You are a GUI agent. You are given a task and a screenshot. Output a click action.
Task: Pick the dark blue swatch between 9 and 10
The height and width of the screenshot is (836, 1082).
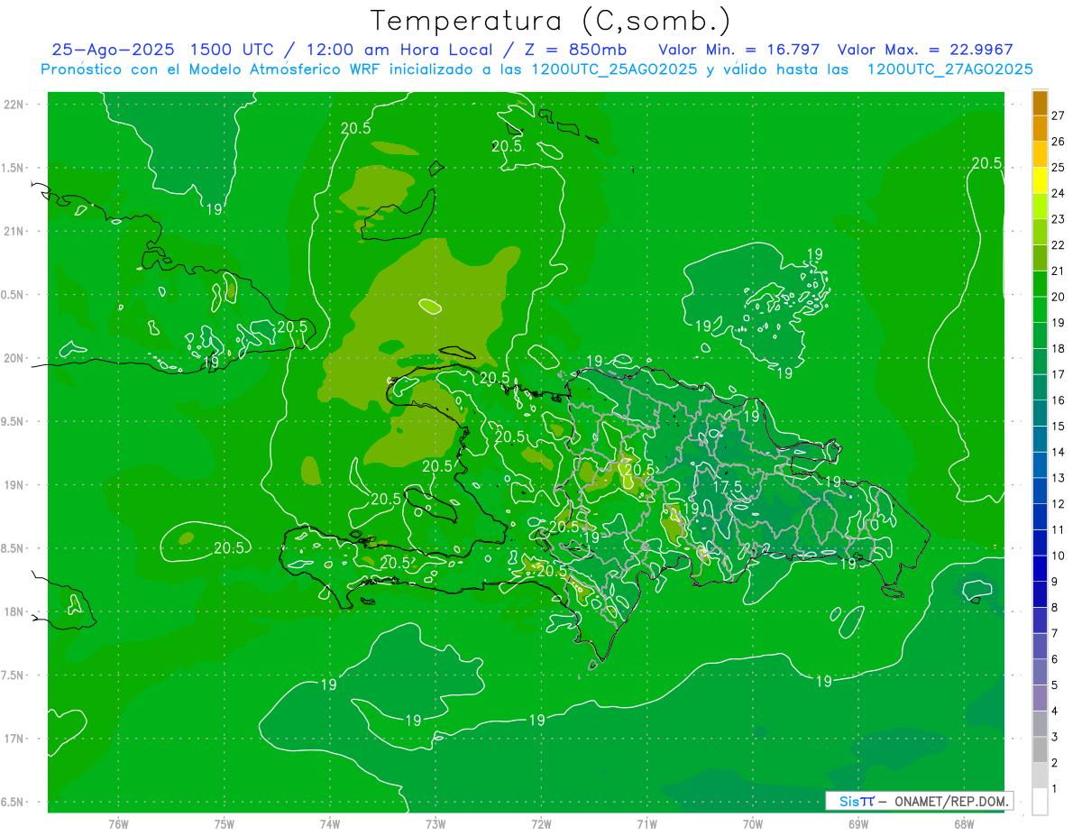click(1040, 569)
